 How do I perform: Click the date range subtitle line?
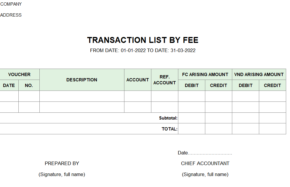coord(142,50)
